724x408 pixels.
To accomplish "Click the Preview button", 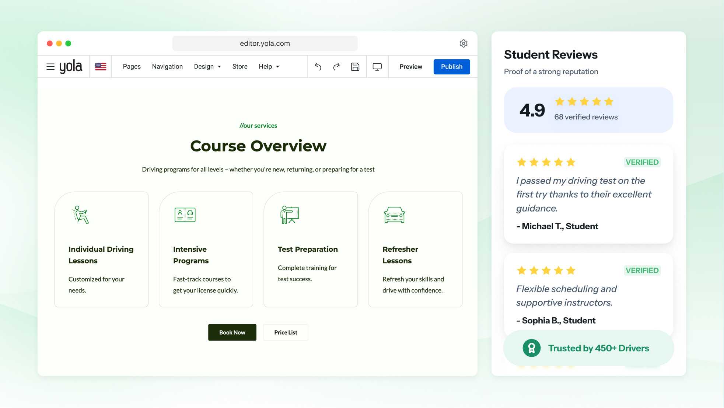I will [x=411, y=67].
